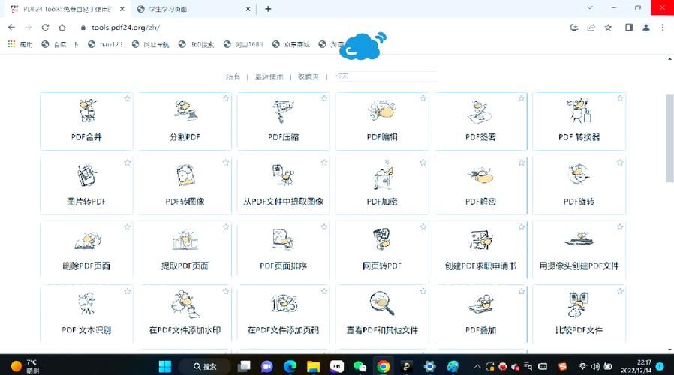
Task: Click the PDF旋转 label text
Action: tap(579, 202)
